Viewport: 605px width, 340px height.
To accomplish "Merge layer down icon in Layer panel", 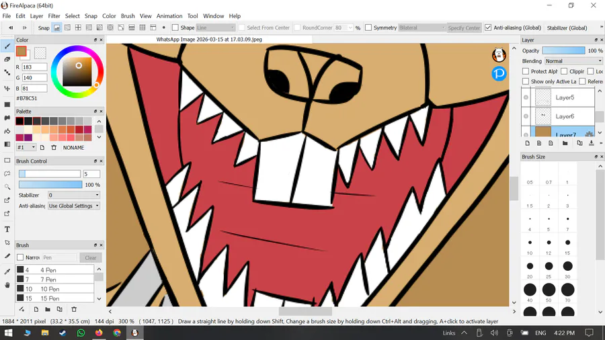I will (591, 143).
